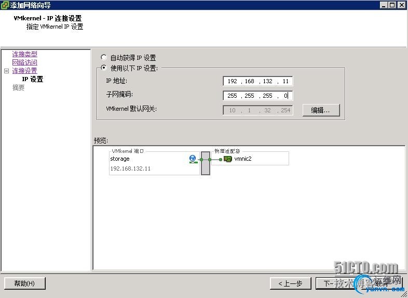Select the IP Settings (IP 设置) tree item
Viewport: 408px width, 298px height.
coord(33,79)
